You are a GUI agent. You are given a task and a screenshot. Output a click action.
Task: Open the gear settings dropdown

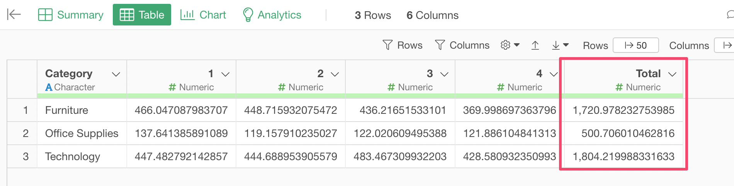tap(510, 45)
